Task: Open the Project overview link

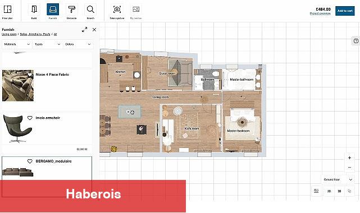Action: click(320, 13)
